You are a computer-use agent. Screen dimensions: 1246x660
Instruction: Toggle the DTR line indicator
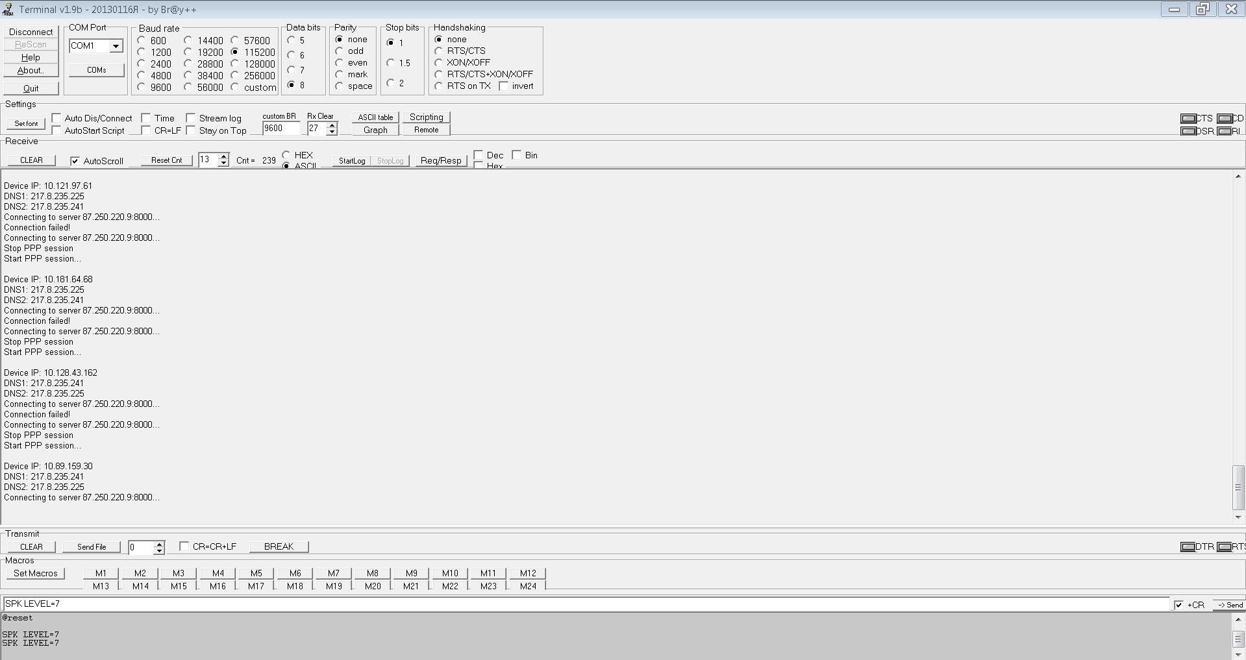(x=1188, y=547)
